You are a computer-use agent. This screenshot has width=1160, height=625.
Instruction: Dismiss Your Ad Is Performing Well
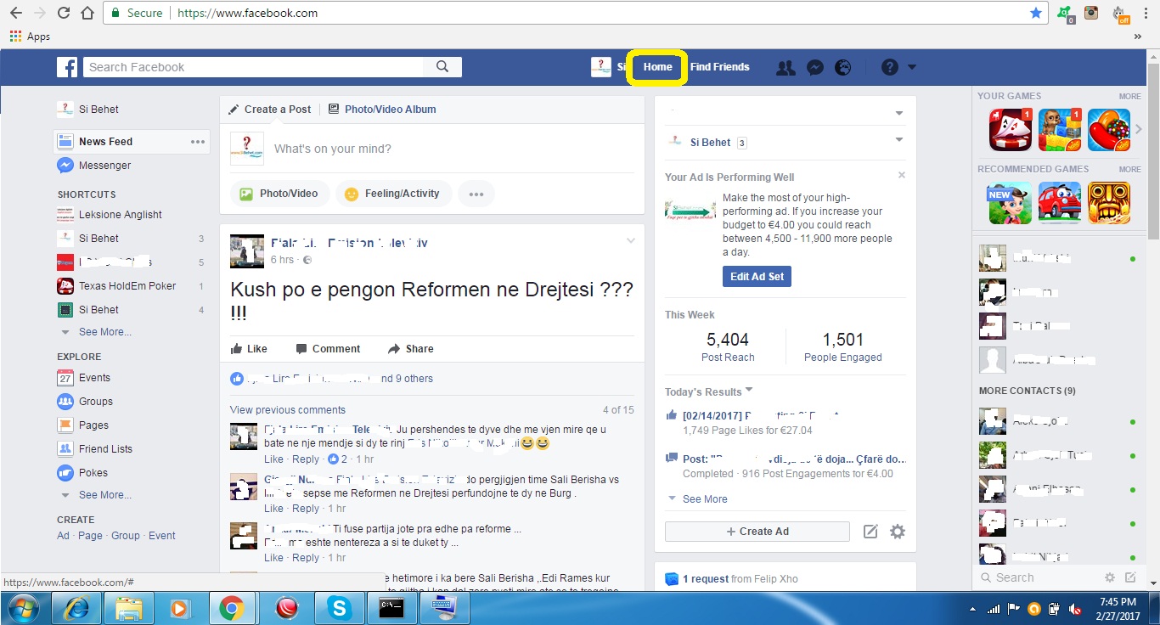pyautogui.click(x=902, y=175)
